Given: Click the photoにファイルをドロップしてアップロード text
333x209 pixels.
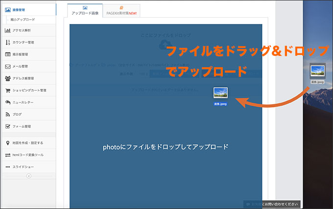Looking at the screenshot, I should click(166, 147).
